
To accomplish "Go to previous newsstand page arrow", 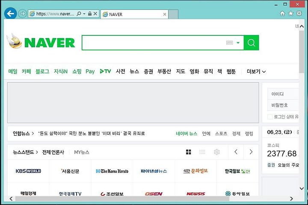I will tap(236, 152).
